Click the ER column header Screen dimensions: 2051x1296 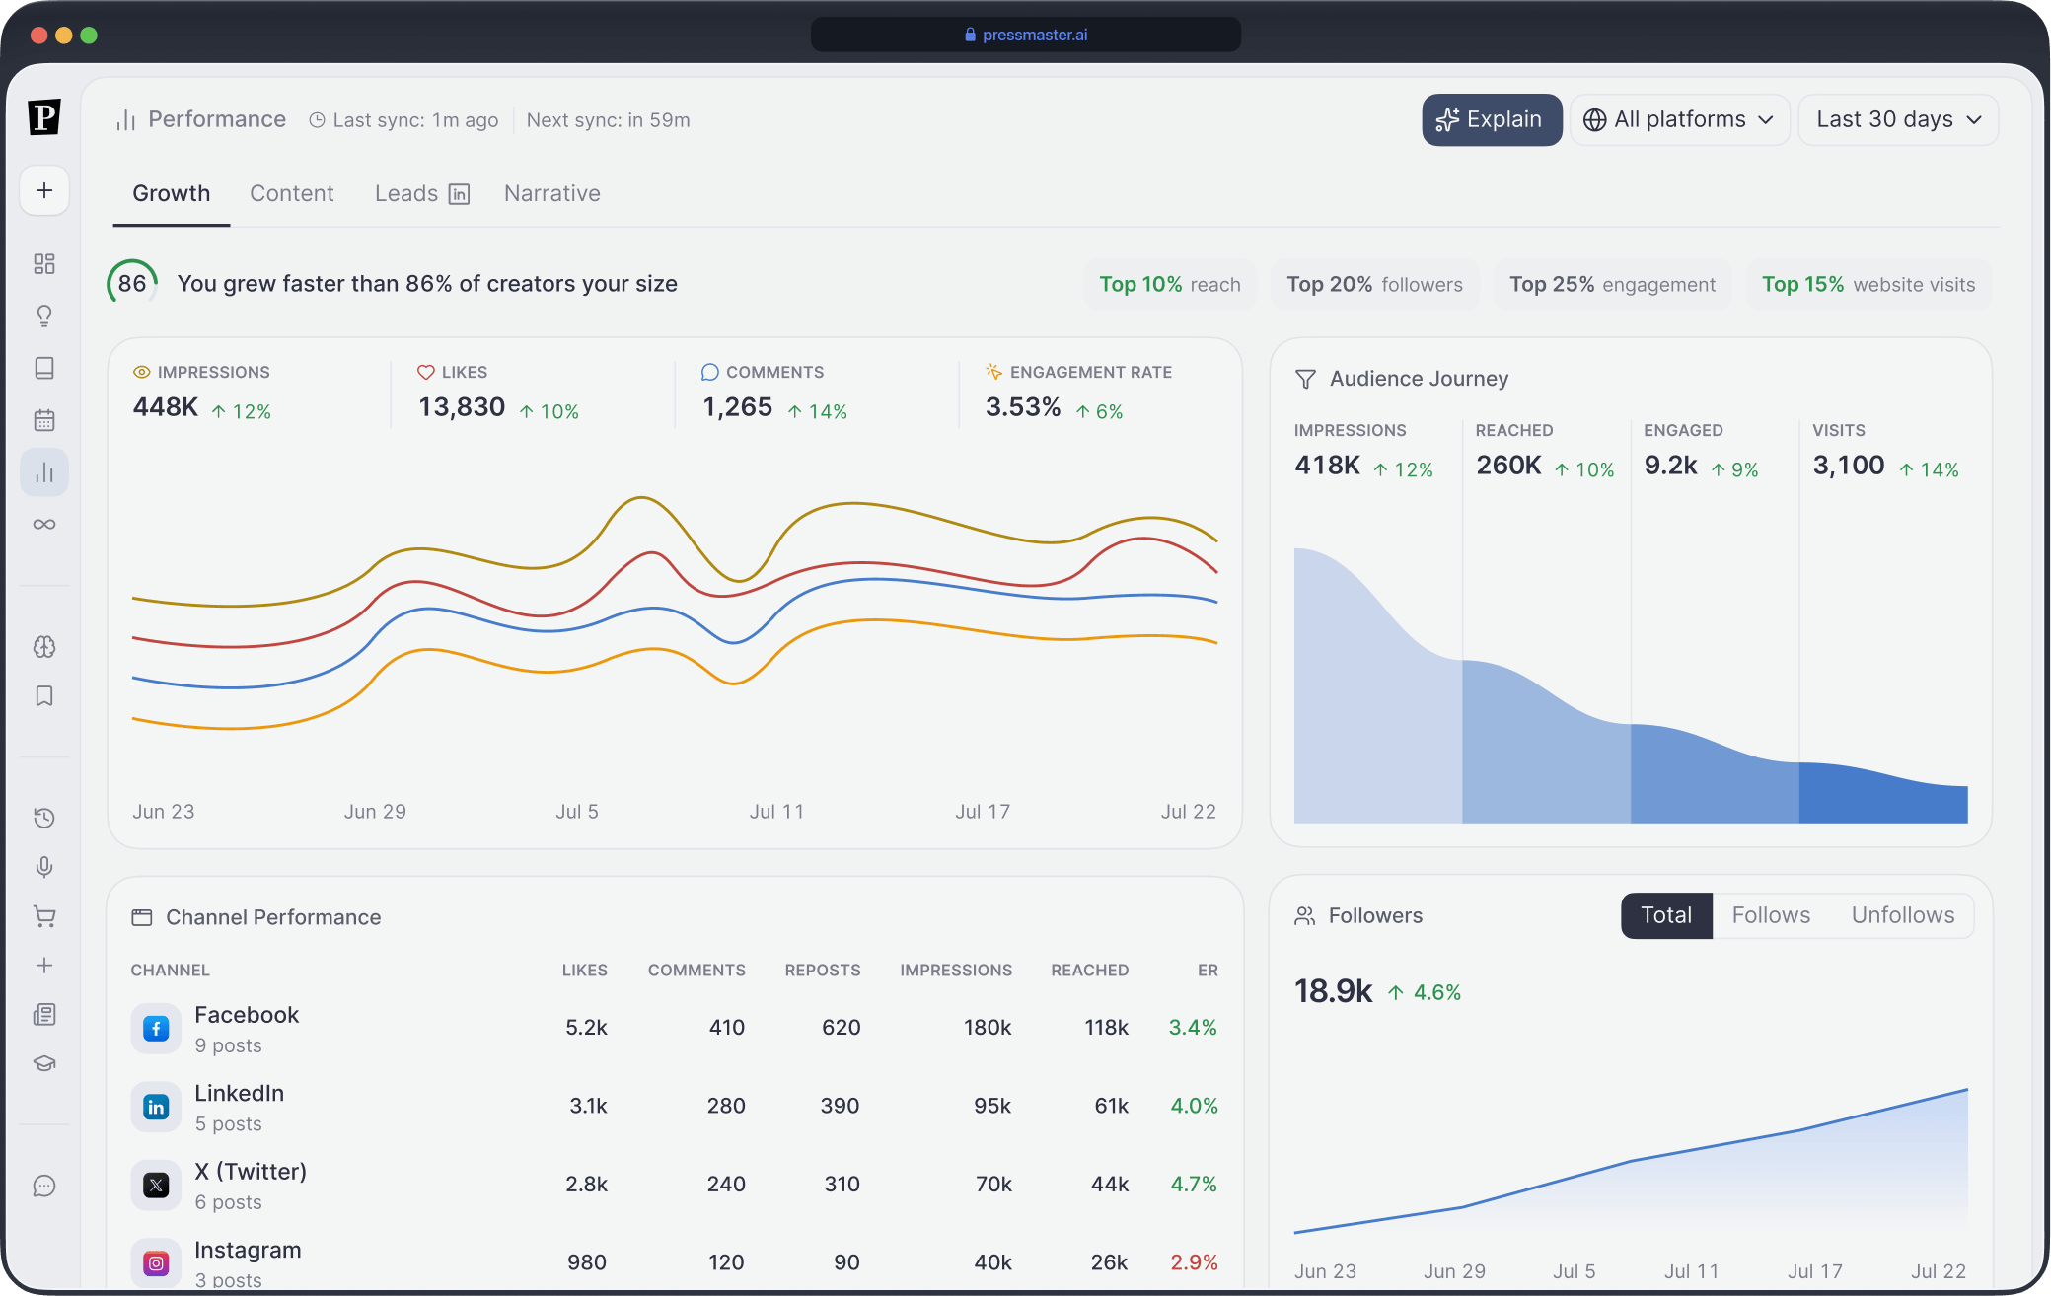(1208, 971)
